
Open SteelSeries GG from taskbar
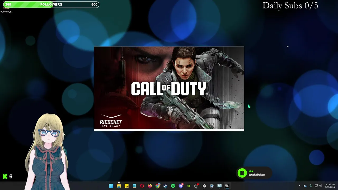[204, 186]
